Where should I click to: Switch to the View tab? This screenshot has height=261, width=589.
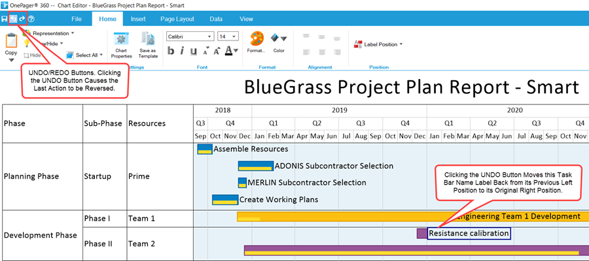point(247,19)
